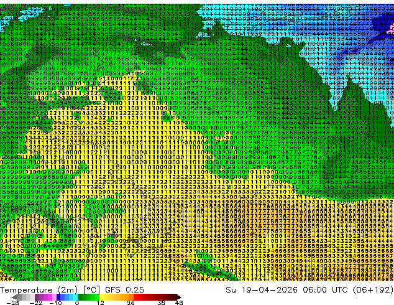This screenshot has width=394, height=305.
Task: Click the '-28' legend value
Action: click(12, 303)
